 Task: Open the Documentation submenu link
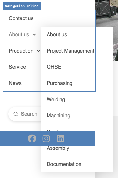coord(64,164)
